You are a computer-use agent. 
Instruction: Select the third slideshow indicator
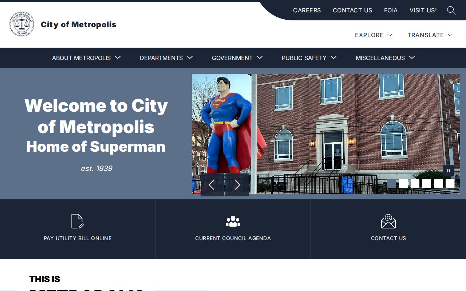click(x=415, y=184)
